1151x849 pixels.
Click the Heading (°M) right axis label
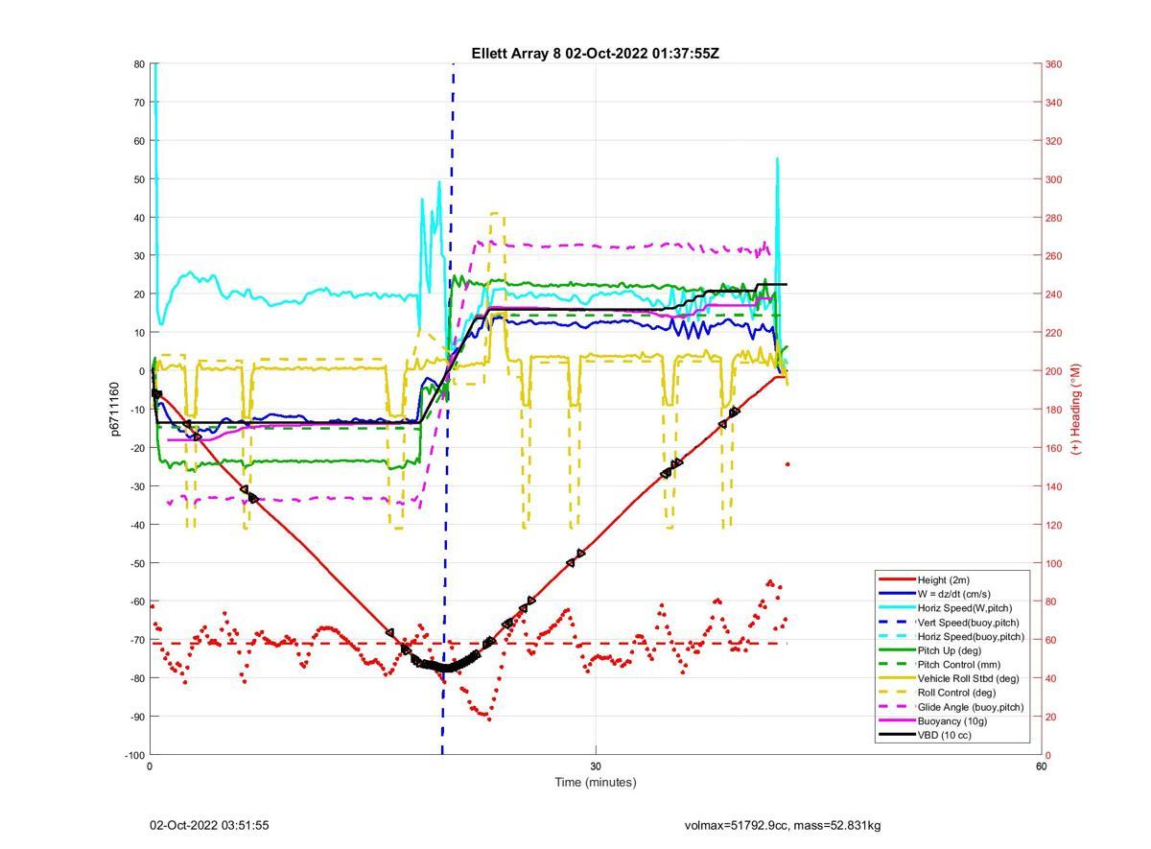[x=1076, y=409]
